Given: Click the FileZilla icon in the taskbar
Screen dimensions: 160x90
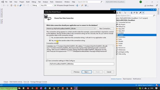Looking at the screenshot, I should pyautogui.click(x=28, y=88).
